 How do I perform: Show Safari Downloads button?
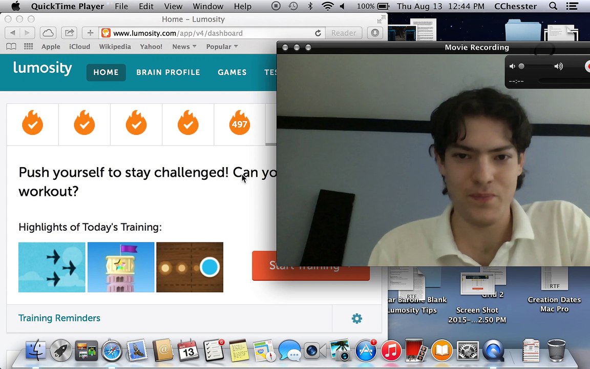point(375,33)
